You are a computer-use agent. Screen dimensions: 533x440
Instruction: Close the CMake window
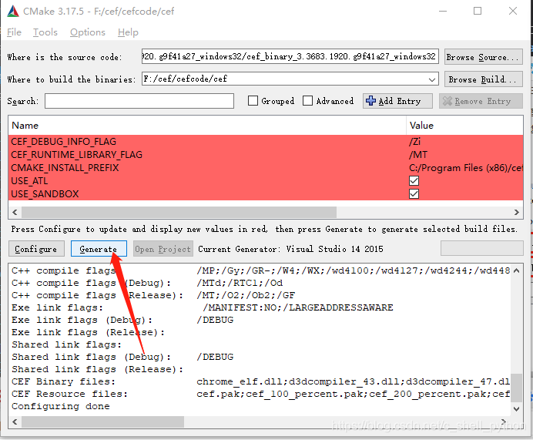coord(513,11)
